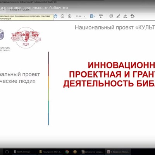The width and height of the screenshot is (155, 155).
Task: Click the КГИК logo on slide
Action: (26, 38)
